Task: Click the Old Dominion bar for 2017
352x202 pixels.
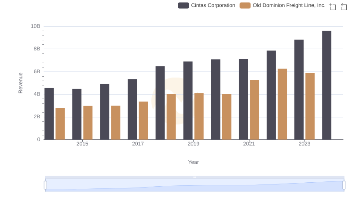Action: click(x=143, y=120)
